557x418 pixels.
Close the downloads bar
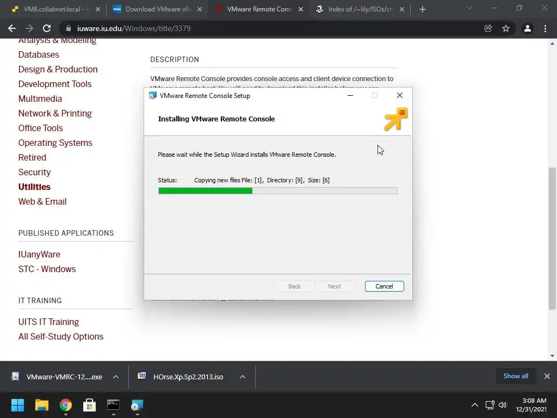point(547,376)
